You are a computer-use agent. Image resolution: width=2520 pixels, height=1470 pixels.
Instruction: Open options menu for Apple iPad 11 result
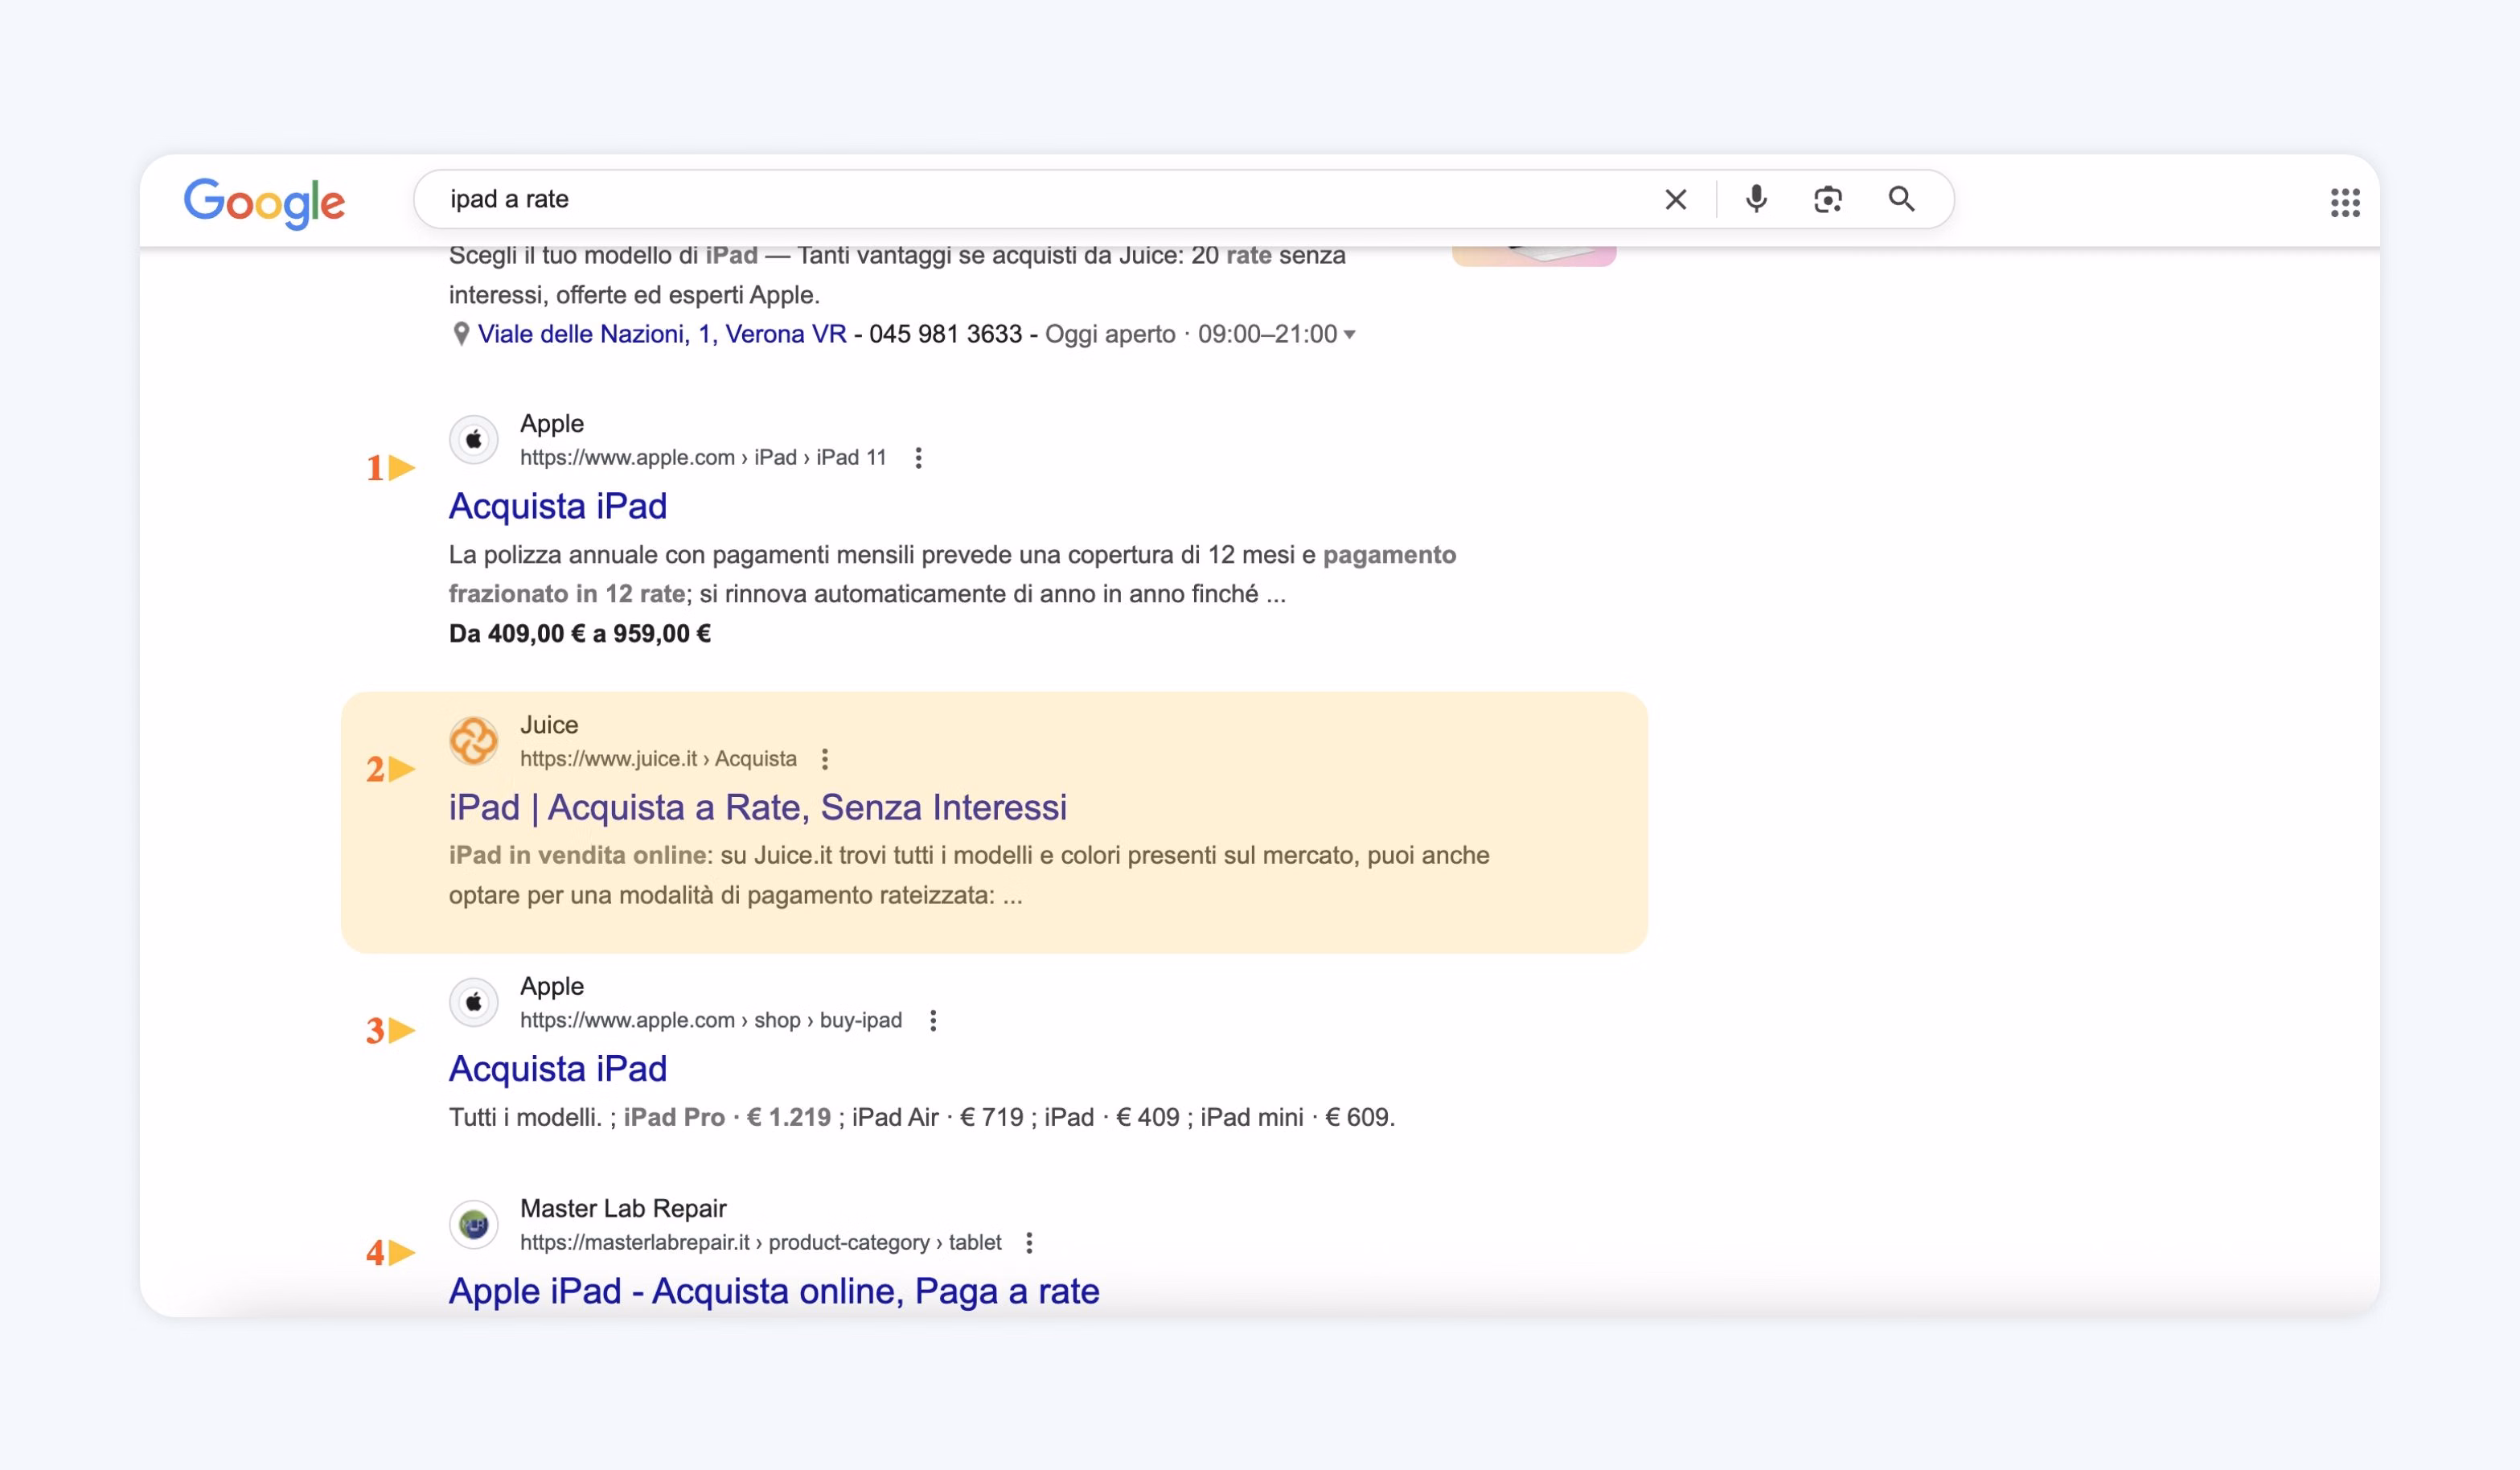coord(918,458)
